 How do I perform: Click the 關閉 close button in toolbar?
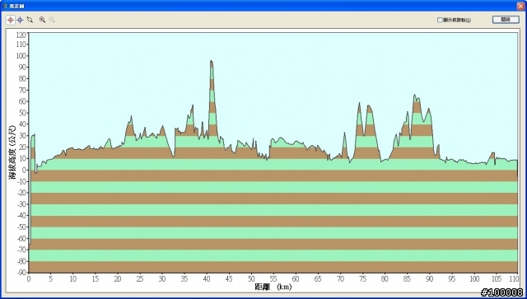pyautogui.click(x=506, y=20)
